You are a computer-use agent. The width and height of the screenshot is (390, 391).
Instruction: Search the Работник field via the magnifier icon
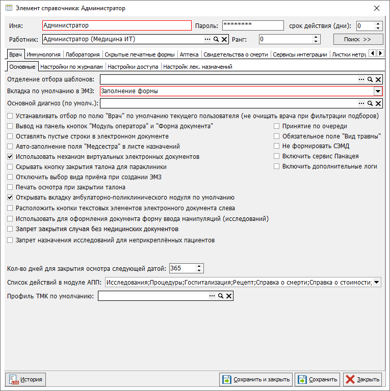click(x=216, y=39)
